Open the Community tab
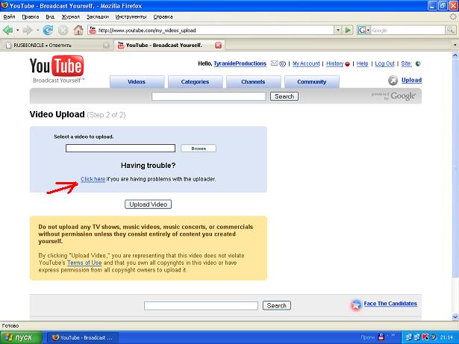 click(312, 81)
